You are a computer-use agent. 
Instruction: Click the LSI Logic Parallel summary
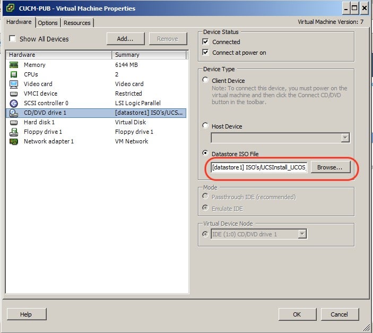click(138, 103)
